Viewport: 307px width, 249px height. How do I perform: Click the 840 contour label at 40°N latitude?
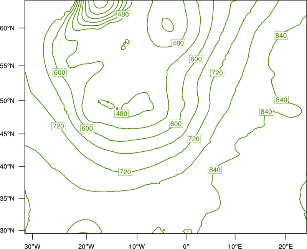(215, 170)
